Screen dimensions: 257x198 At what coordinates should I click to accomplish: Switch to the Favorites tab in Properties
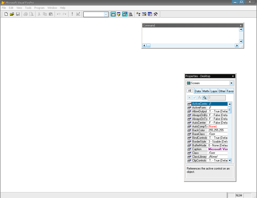tap(230, 91)
